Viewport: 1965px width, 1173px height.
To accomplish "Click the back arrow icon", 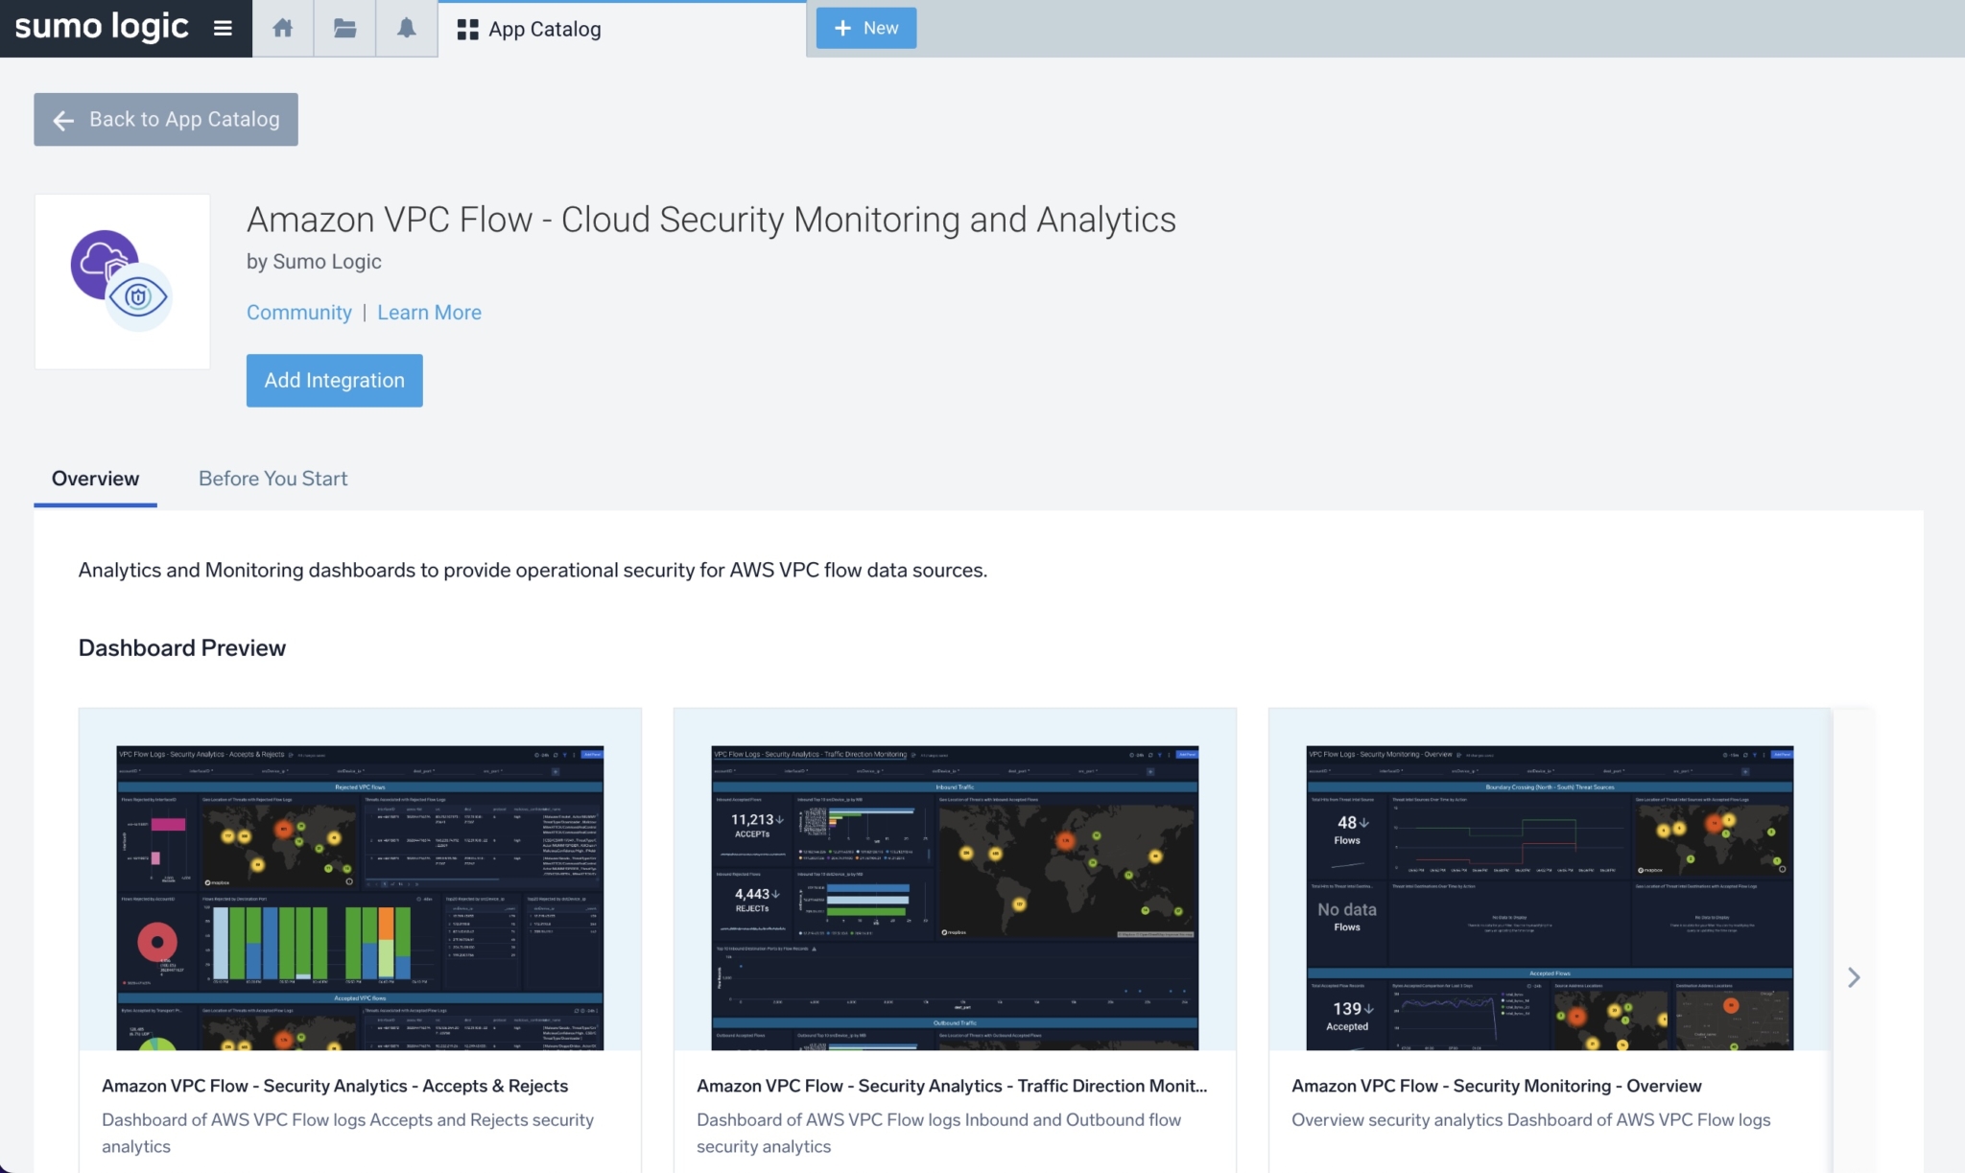I will pos(63,120).
